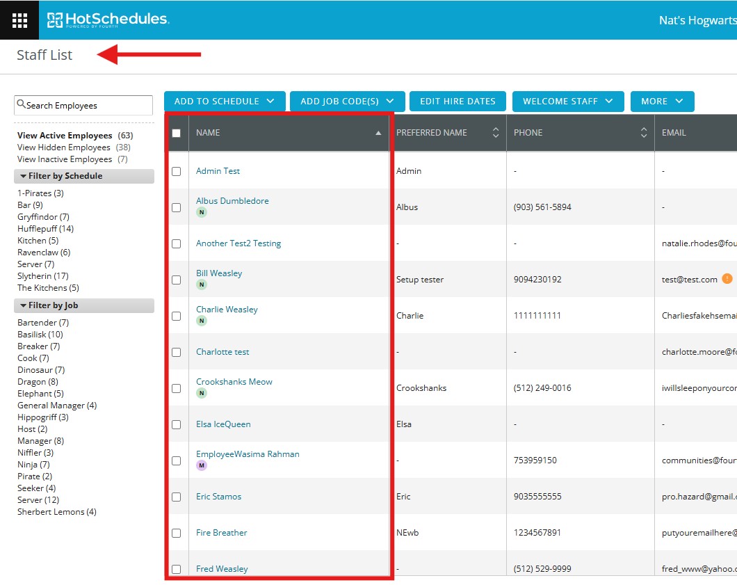Select the Eric Stamos row checkbox

tap(177, 497)
